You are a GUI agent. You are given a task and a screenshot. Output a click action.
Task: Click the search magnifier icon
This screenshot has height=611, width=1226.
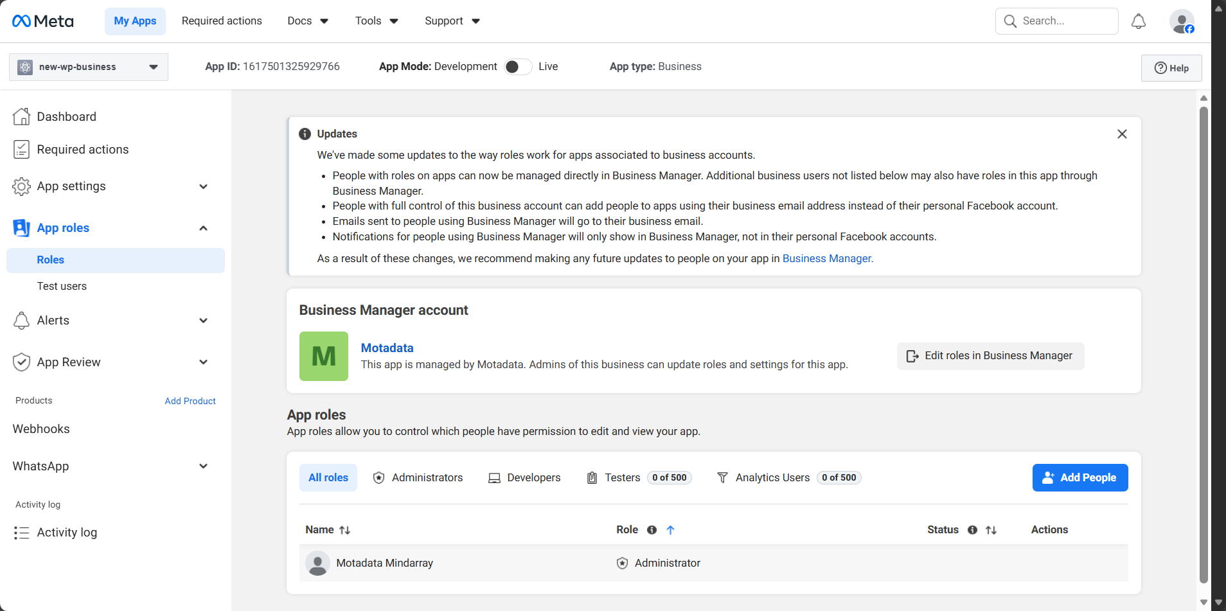click(x=1010, y=21)
